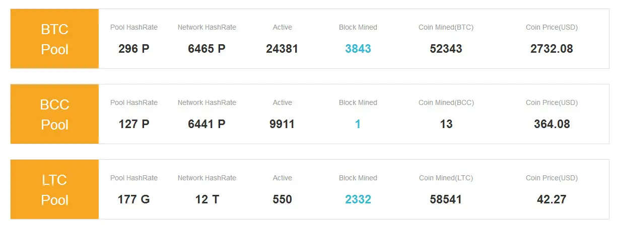Viewport: 617px width, 228px height.
Task: Click BTC coin price 2732.08
Action: point(552,49)
